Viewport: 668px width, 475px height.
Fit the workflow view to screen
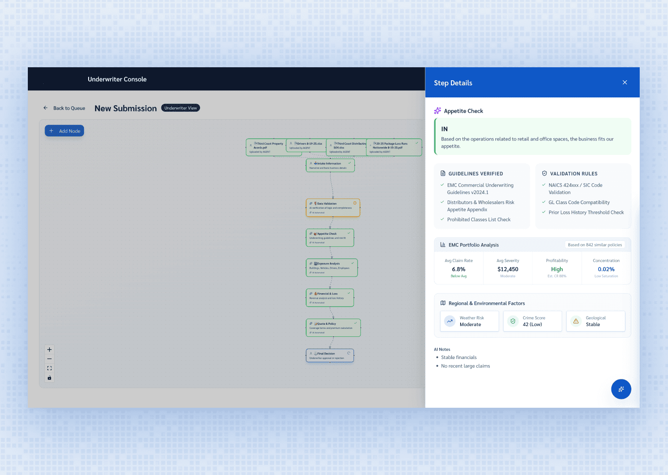click(50, 368)
